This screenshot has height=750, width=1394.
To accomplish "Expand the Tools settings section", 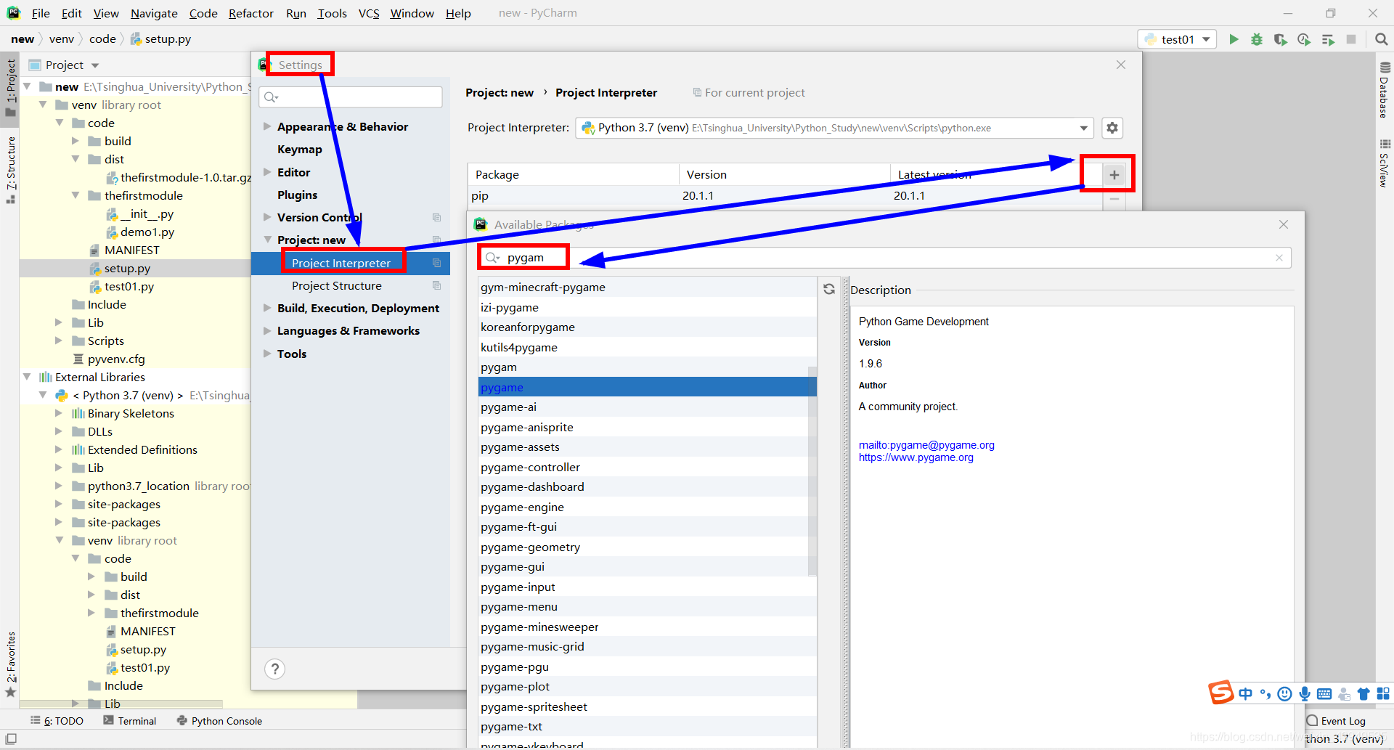I will point(267,354).
